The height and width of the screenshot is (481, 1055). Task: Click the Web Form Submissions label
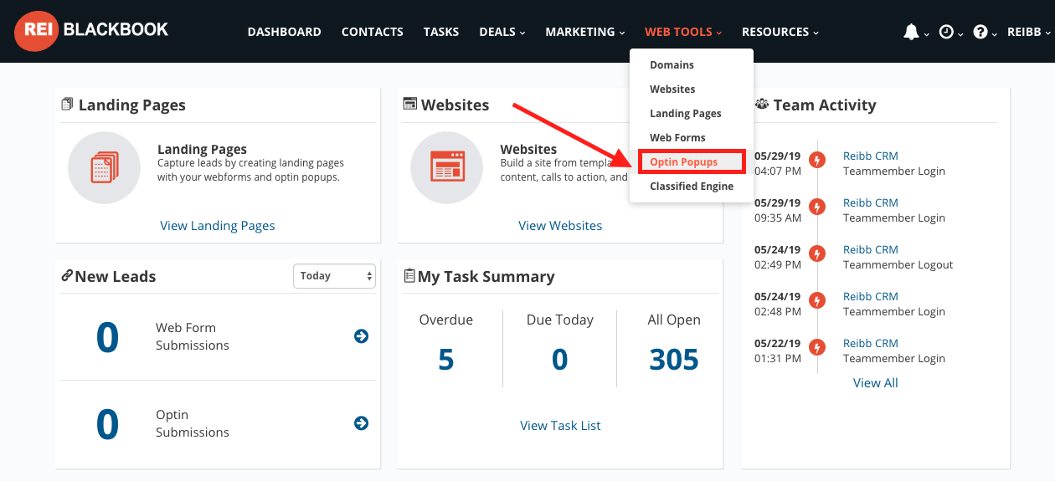(193, 336)
